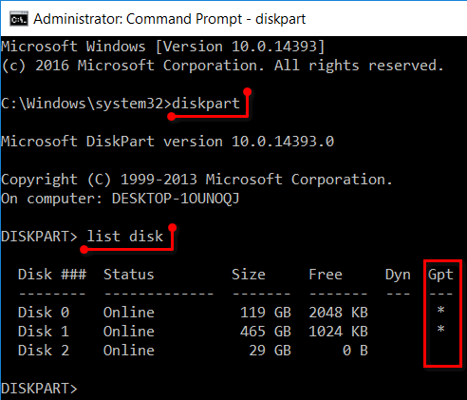The height and width of the screenshot is (400, 467).
Task: Click the Free column header
Action: coord(326,275)
